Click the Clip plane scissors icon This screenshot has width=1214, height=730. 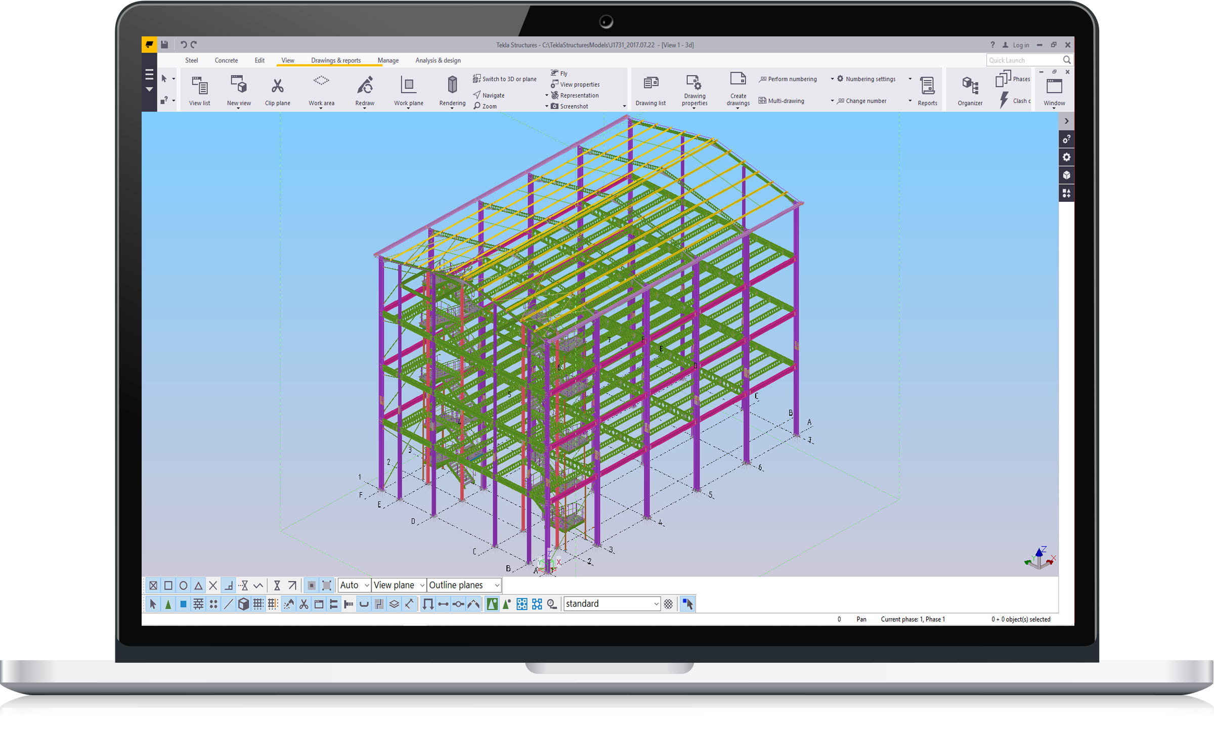277,85
